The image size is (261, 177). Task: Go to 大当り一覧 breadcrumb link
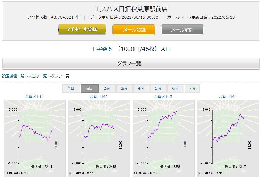click(x=38, y=76)
